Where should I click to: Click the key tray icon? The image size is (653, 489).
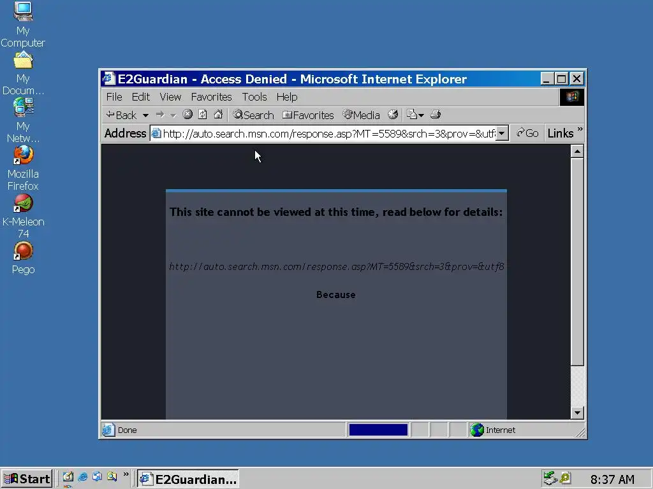565,478
